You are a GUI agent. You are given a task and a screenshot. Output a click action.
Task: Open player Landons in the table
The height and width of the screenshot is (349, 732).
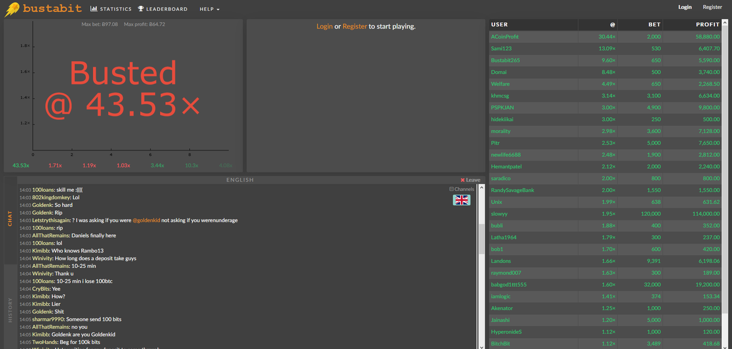point(501,261)
